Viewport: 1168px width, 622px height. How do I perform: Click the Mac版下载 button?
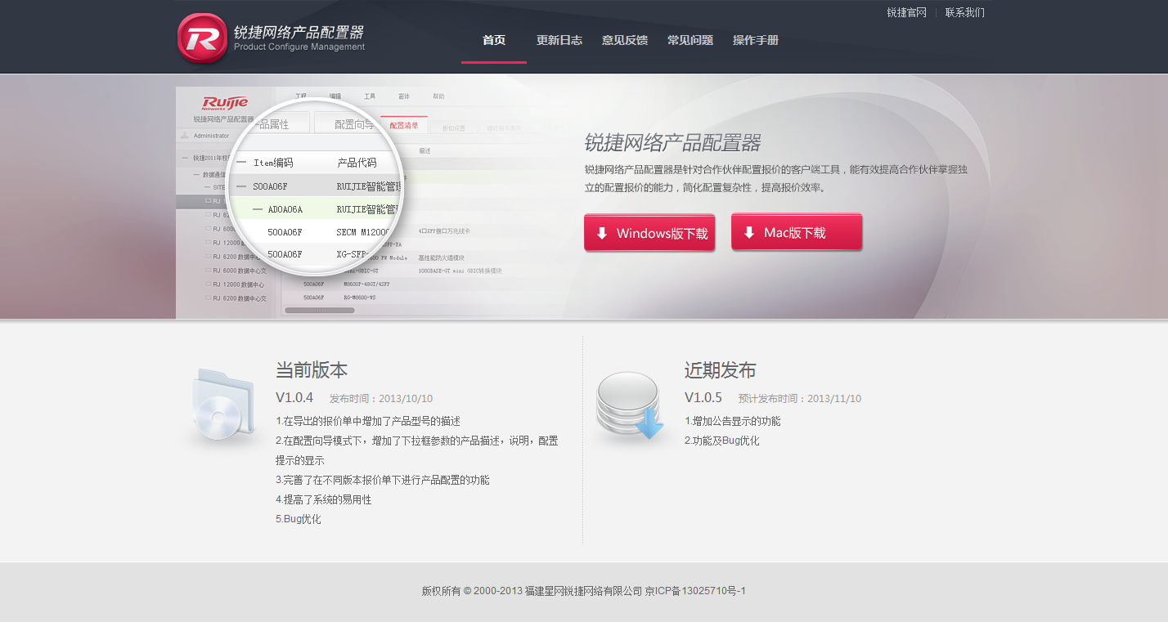click(x=797, y=232)
